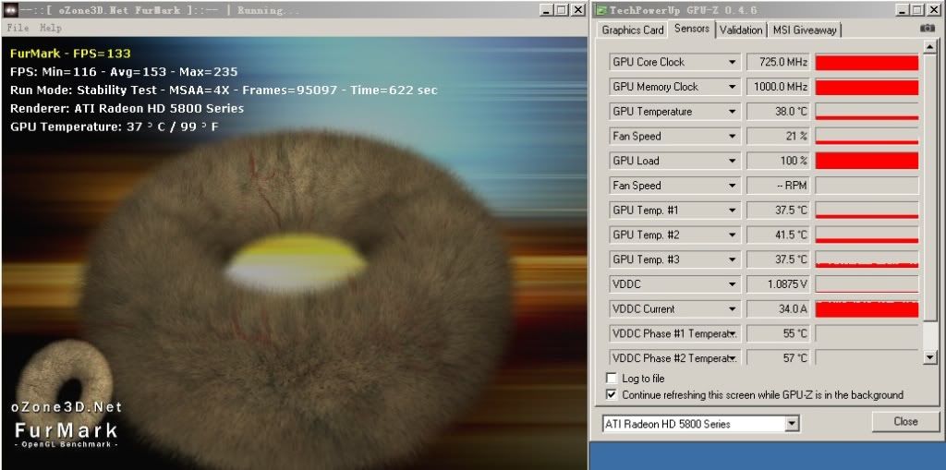Click the 100 % GPU load value
946x470 pixels.
pyautogui.click(x=778, y=161)
